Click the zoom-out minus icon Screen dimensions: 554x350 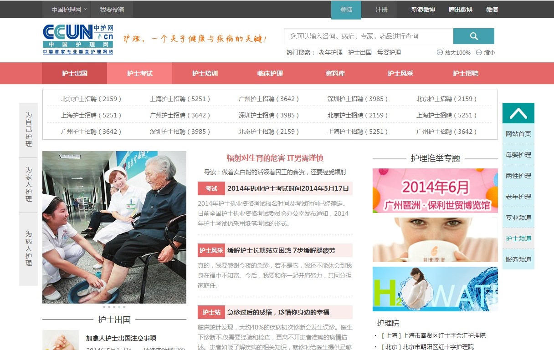479,52
